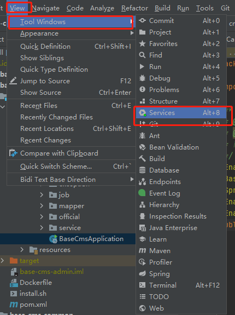
Task: Open the Code menu
Action: (x=75, y=8)
